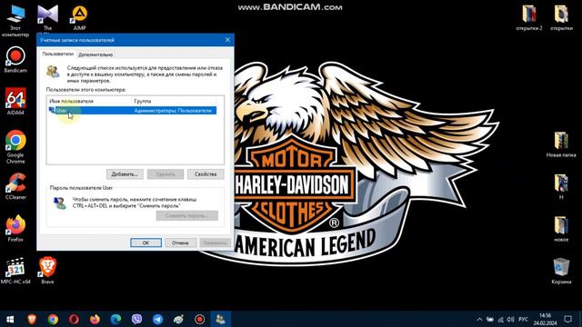Open the Windows Start menu
The image size is (582, 327).
tap(10, 319)
